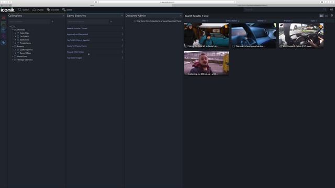This screenshot has height=188, width=335.
Task: Select the Explosions collection
Action: click(25, 40)
